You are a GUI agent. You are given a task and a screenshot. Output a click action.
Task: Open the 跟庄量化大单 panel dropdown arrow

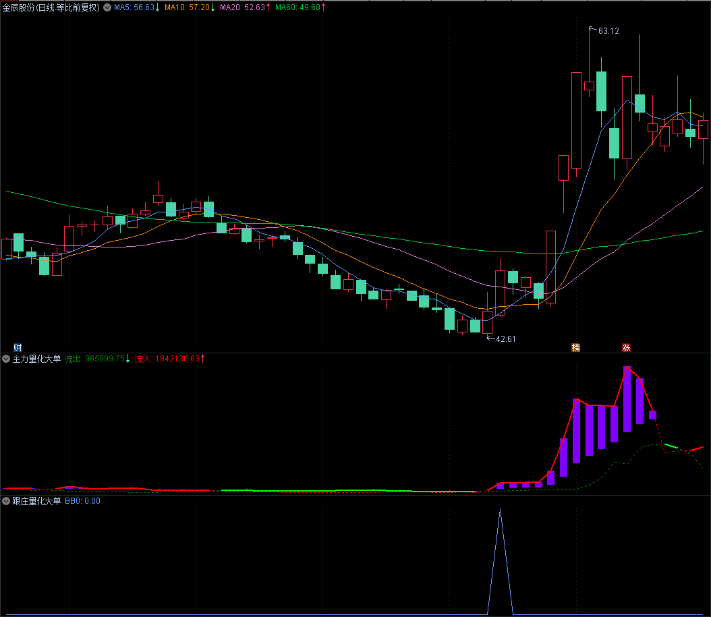6,502
